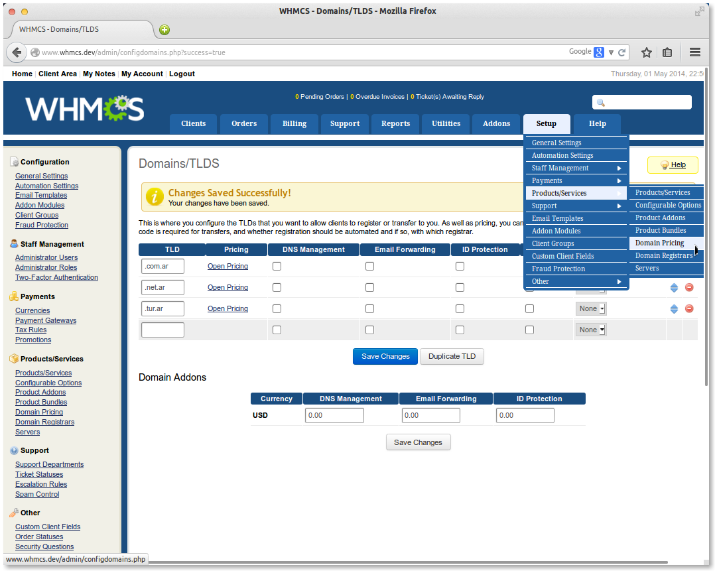This screenshot has width=715, height=571.
Task: Click the Support section icon
Action: 14,450
